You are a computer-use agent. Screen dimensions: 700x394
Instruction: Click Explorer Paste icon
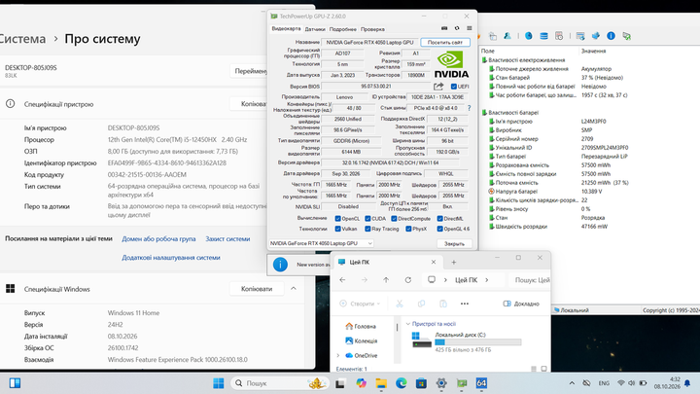pos(443,304)
